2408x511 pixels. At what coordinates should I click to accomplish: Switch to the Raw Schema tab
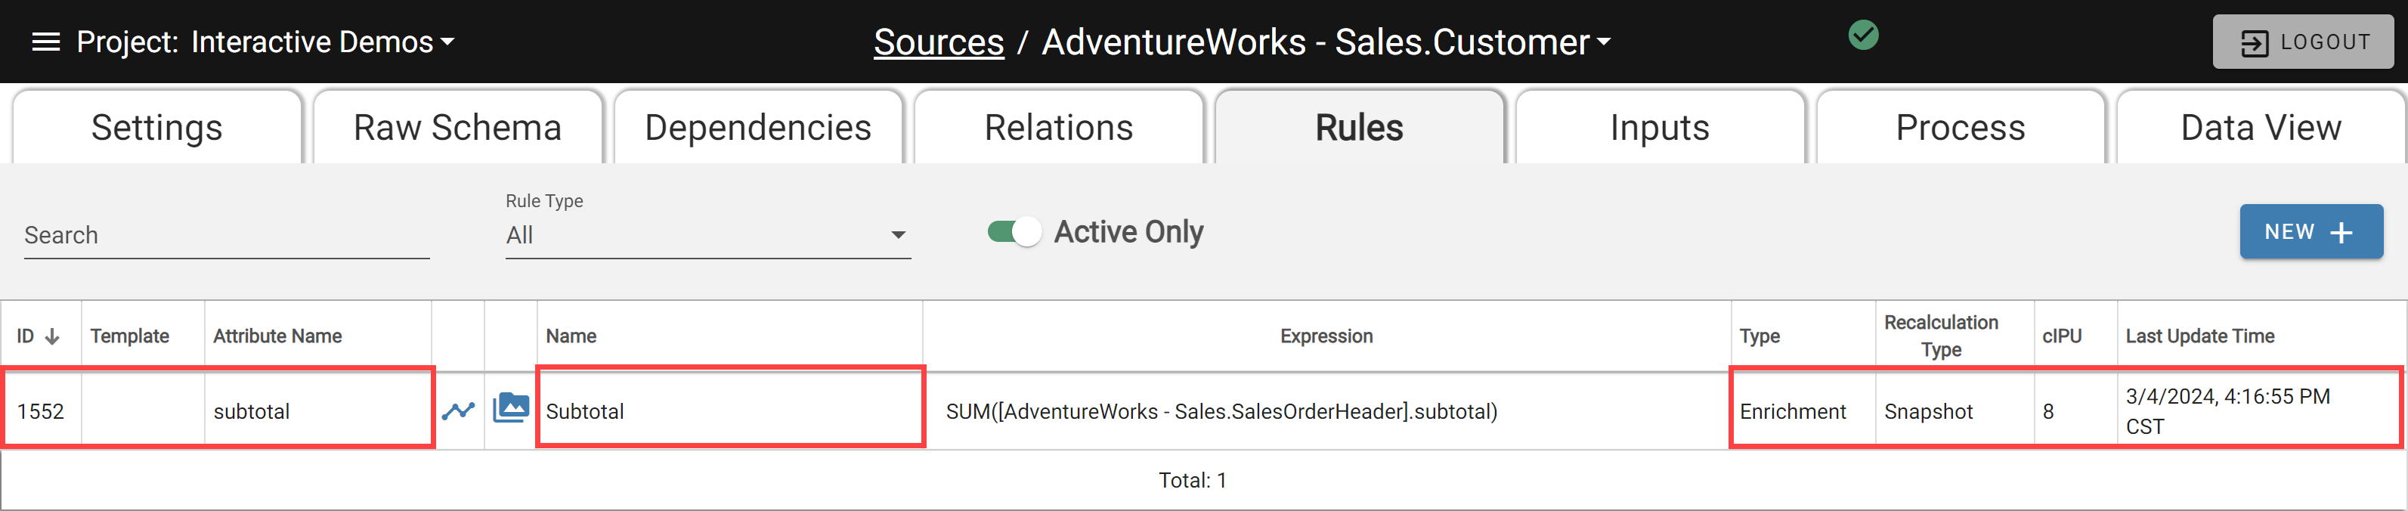[x=457, y=127]
